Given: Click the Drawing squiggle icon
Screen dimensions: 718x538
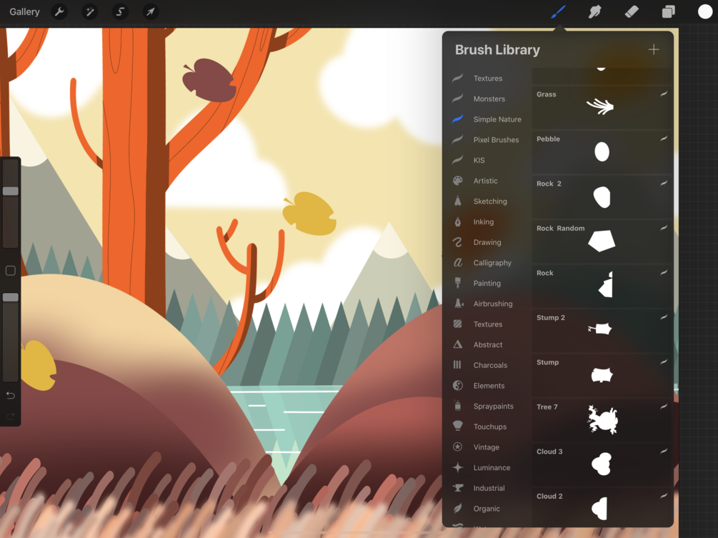Looking at the screenshot, I should pyautogui.click(x=457, y=242).
